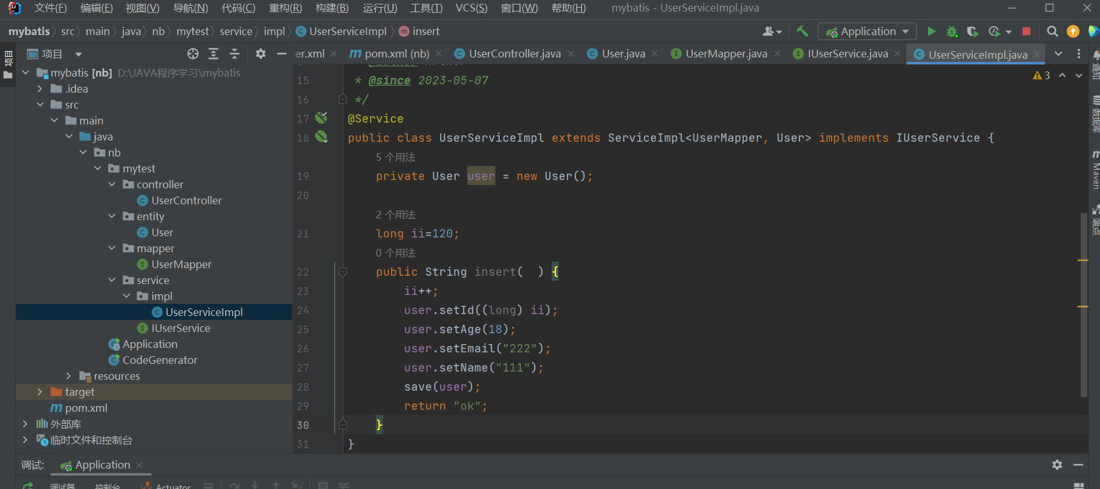
Task: Toggle code folding for insert method at line 22
Action: click(343, 272)
